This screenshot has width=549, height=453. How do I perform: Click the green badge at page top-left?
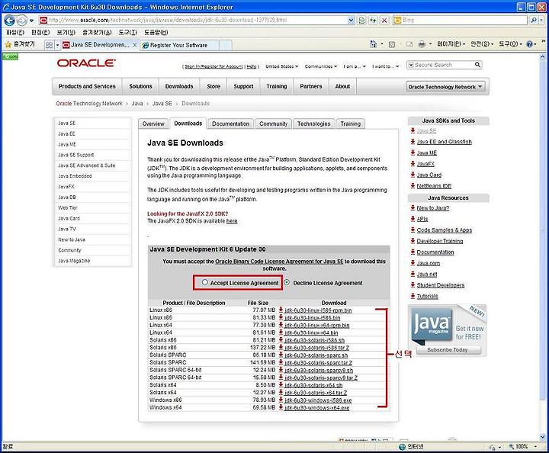(10, 56)
